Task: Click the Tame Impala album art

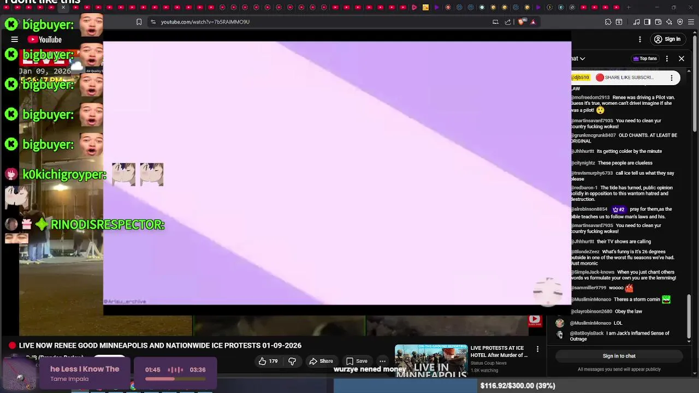Action: point(20,374)
